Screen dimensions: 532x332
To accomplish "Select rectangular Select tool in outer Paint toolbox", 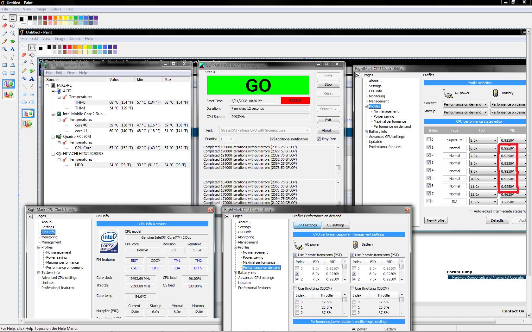I will coord(13,18).
